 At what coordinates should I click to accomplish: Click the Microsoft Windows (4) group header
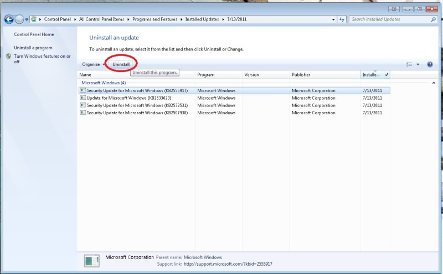click(x=104, y=83)
